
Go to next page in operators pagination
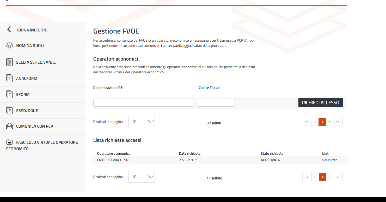[x=329, y=122]
